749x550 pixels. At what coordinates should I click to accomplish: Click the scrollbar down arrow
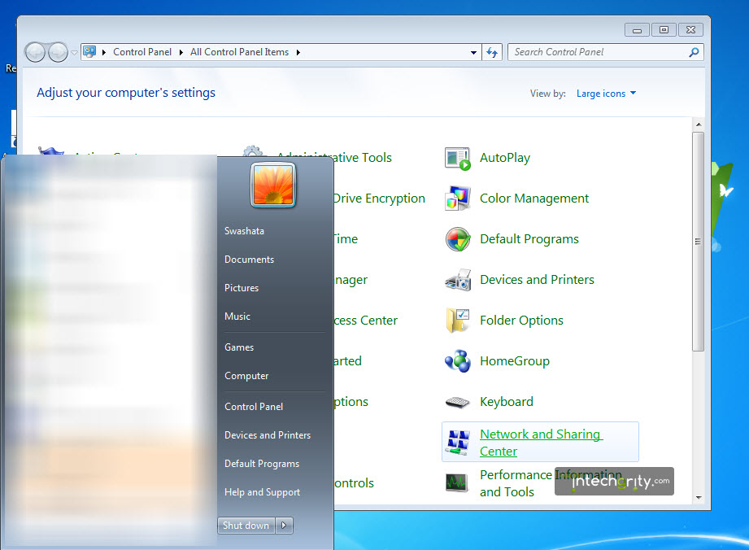click(x=699, y=497)
